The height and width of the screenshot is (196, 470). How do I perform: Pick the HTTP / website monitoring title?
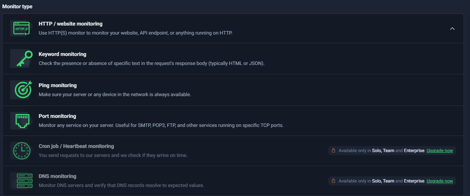70,24
